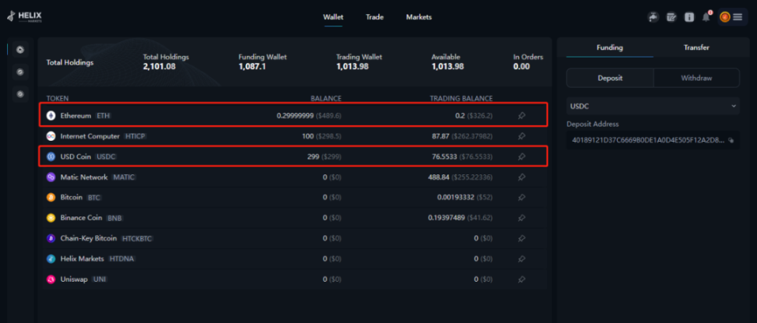
Task: Pin the Internet Computer HTICP row
Action: (521, 137)
